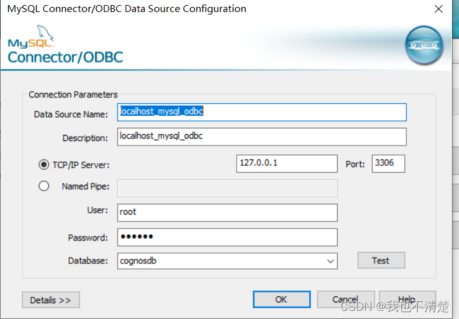The height and width of the screenshot is (319, 459).
Task: Click the Connector/ODBC heading text
Action: tap(65, 57)
